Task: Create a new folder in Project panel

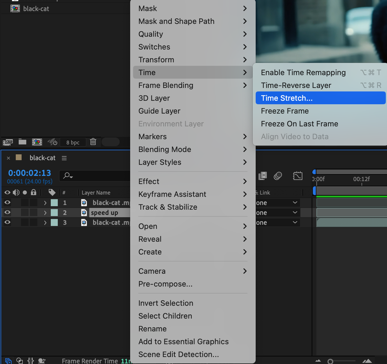Action: point(22,142)
